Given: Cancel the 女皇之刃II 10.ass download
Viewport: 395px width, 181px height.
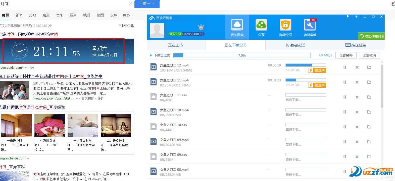Looking at the screenshot, I should [x=357, y=127].
